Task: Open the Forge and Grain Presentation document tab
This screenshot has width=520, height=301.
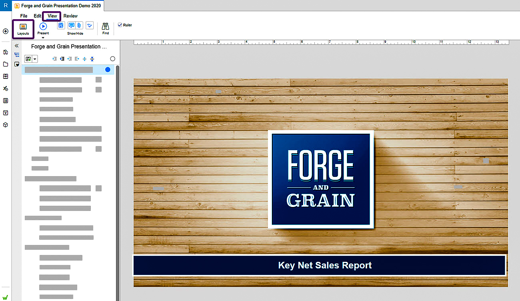Action: (58, 6)
